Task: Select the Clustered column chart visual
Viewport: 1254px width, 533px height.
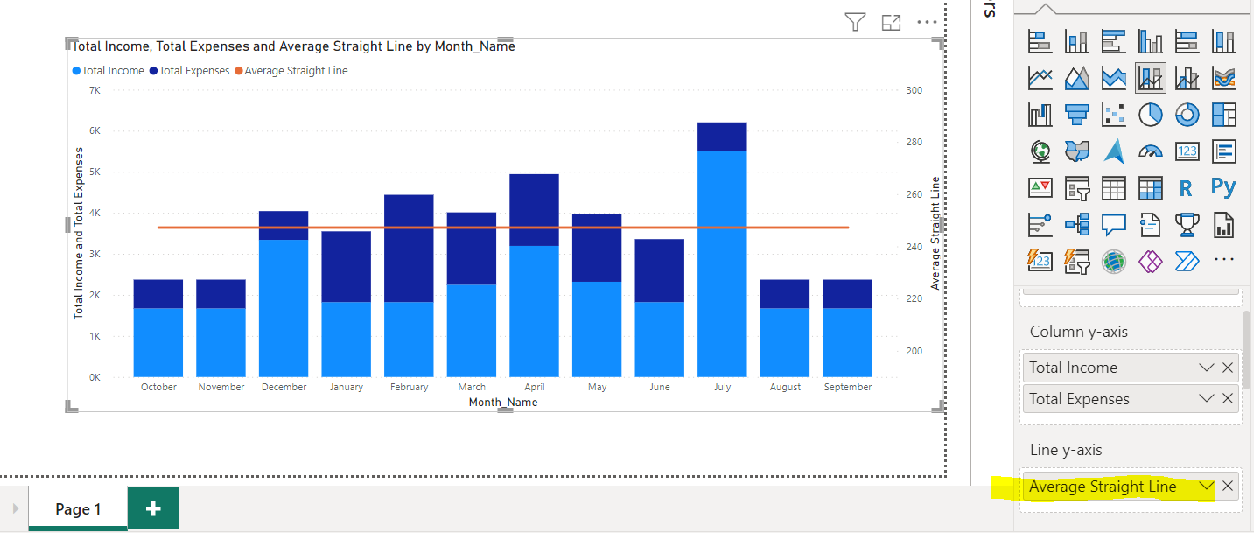Action: pyautogui.click(x=1150, y=41)
